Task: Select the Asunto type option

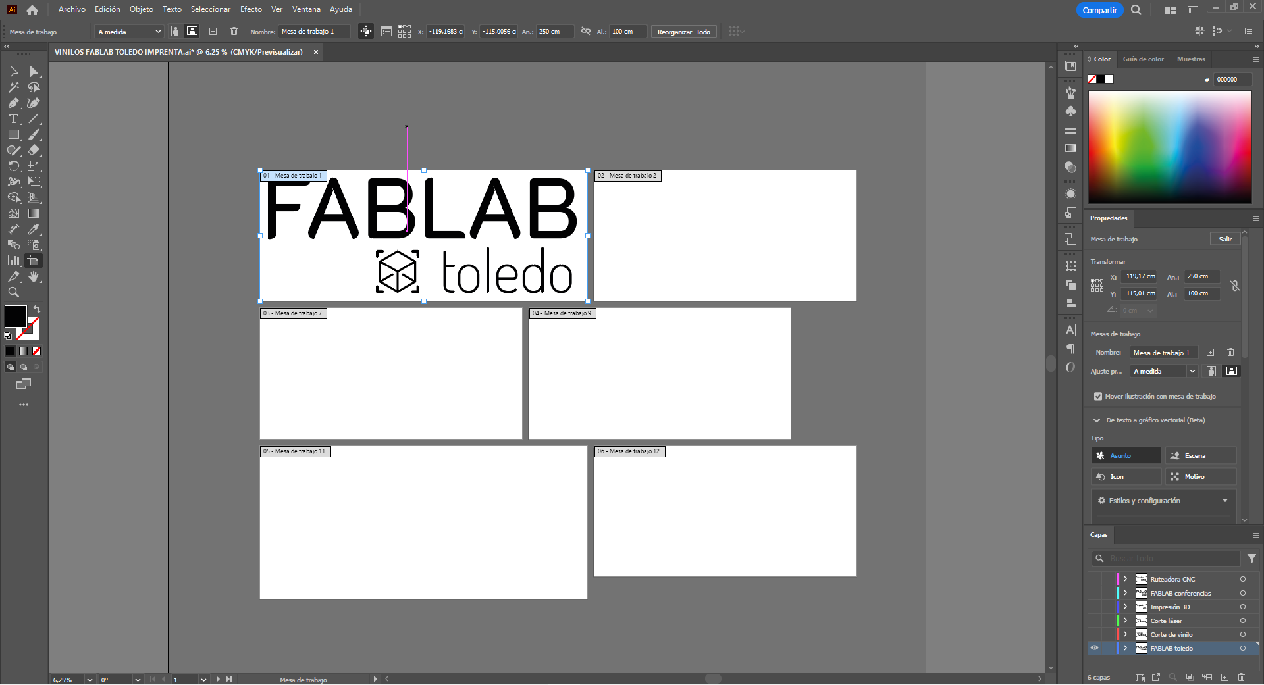Action: click(1126, 456)
